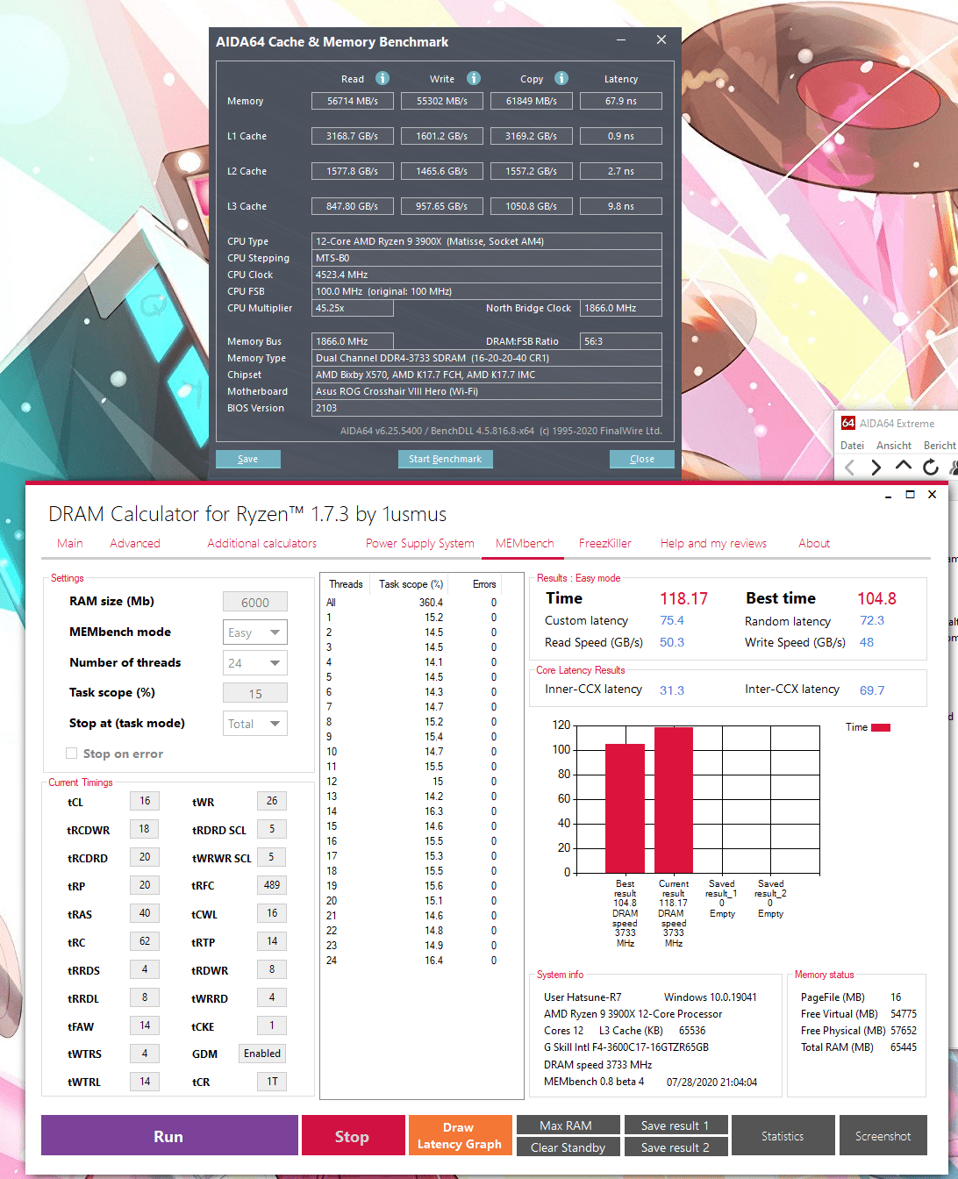The height and width of the screenshot is (1179, 958).
Task: Click the Screenshot button
Action: click(x=883, y=1136)
